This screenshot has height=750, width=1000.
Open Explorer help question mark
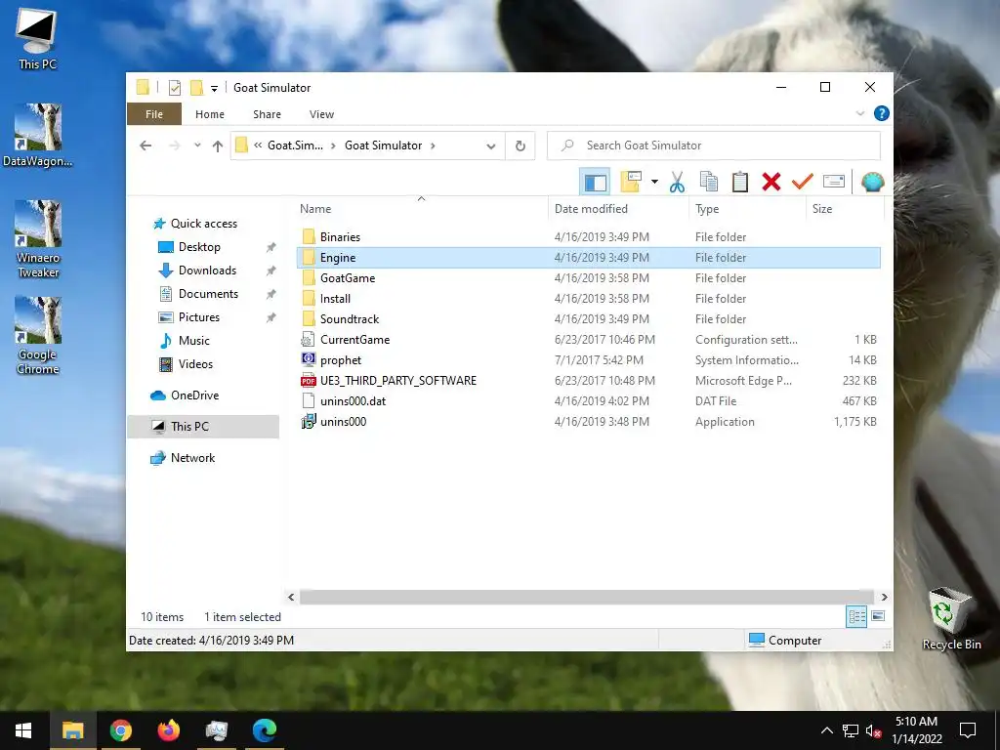coord(882,113)
